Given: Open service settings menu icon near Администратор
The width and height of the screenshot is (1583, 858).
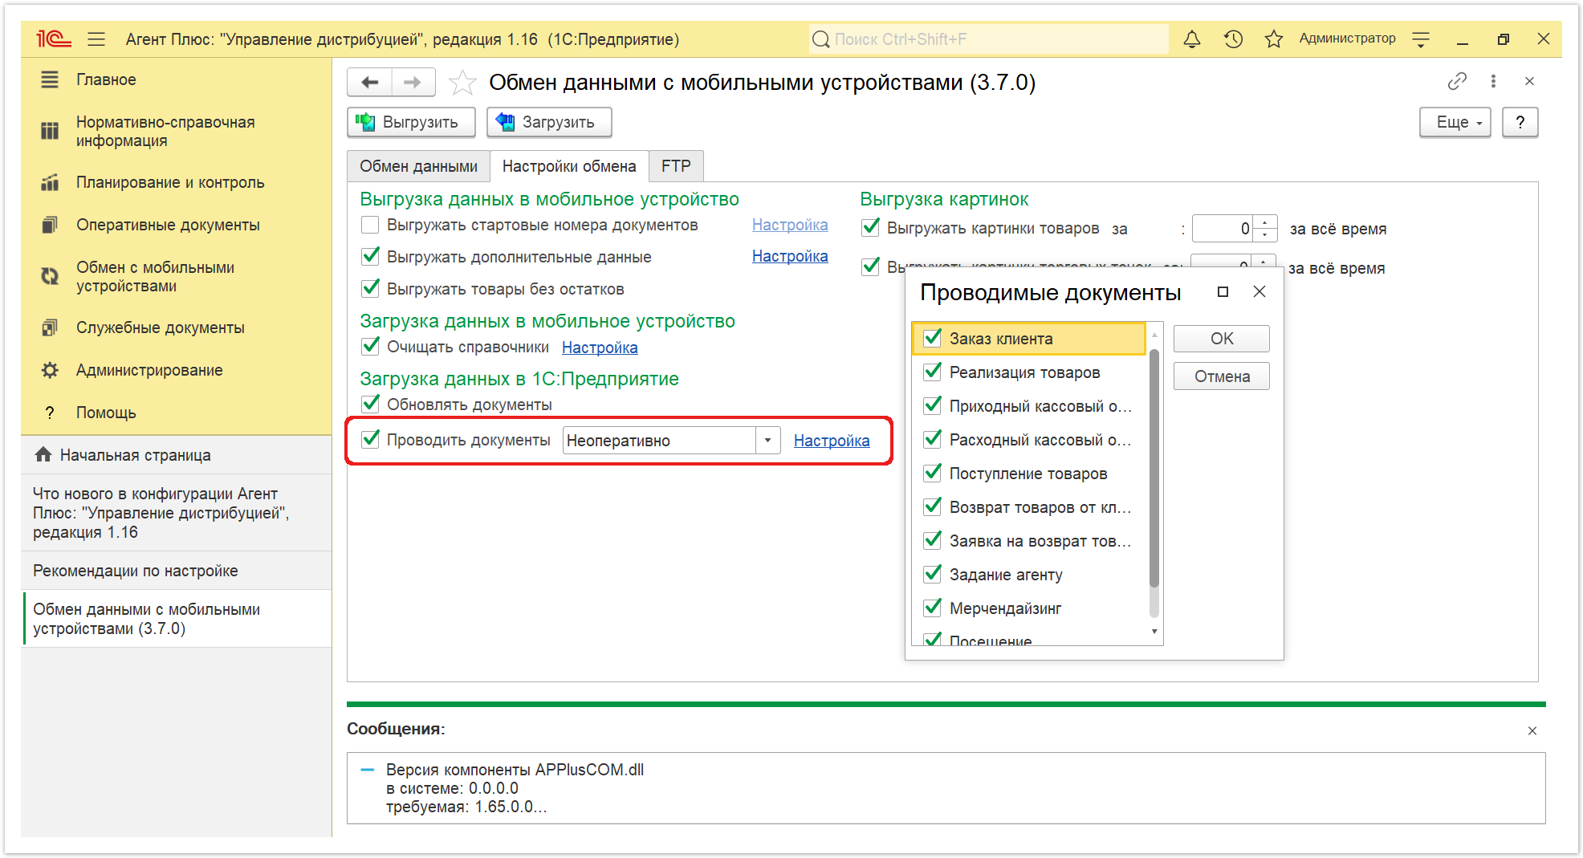Looking at the screenshot, I should [1421, 39].
